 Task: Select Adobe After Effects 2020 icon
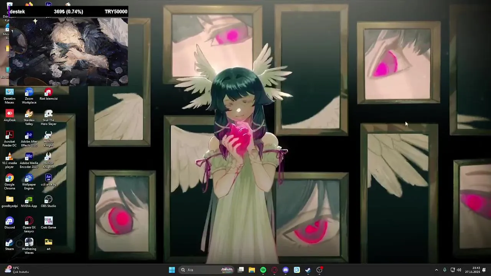click(29, 139)
